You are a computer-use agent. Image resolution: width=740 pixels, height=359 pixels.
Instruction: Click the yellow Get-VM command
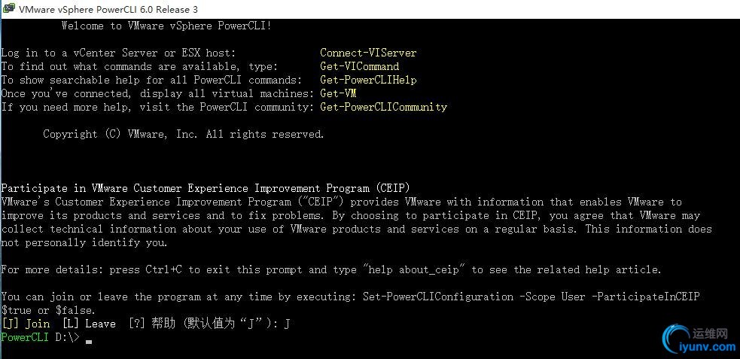pos(338,93)
